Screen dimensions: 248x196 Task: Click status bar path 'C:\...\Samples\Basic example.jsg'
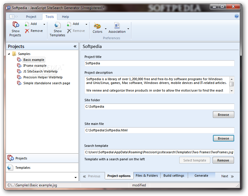coord(32,185)
